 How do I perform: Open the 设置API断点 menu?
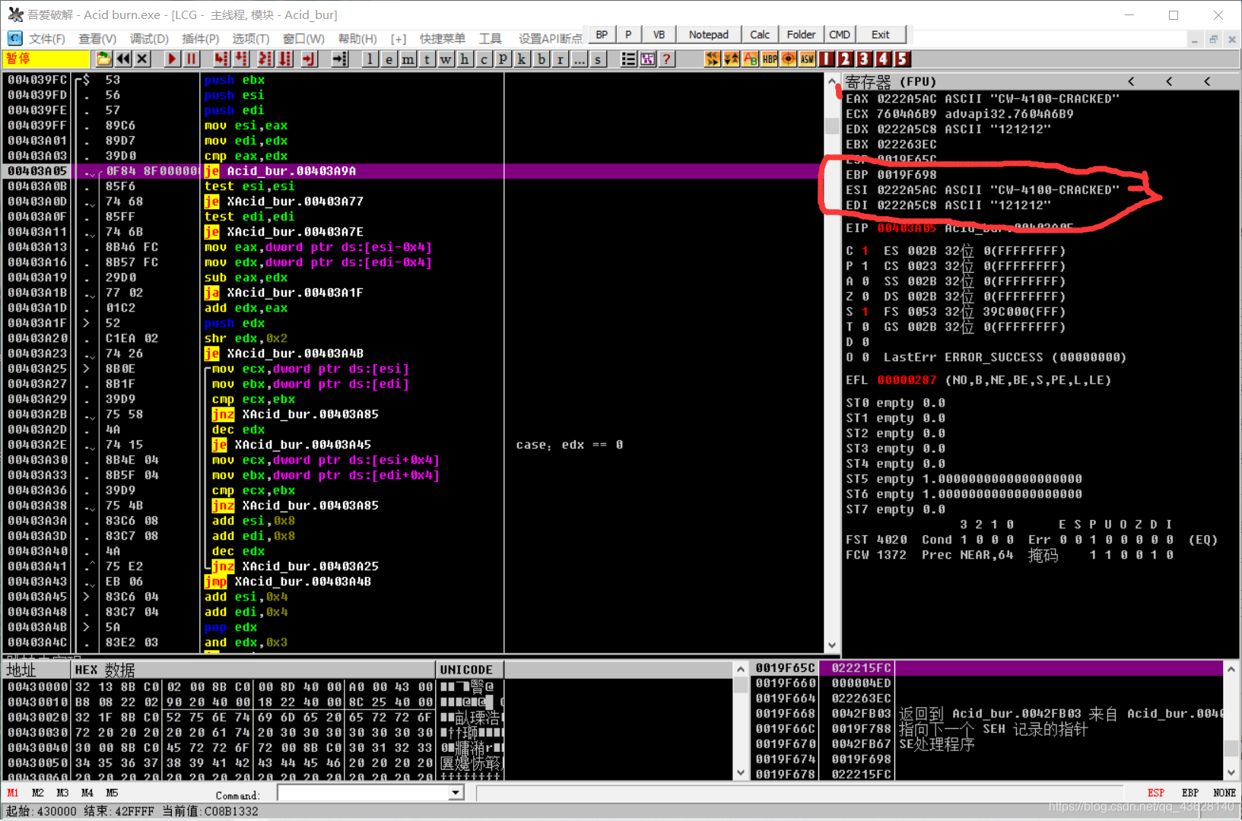click(551, 38)
